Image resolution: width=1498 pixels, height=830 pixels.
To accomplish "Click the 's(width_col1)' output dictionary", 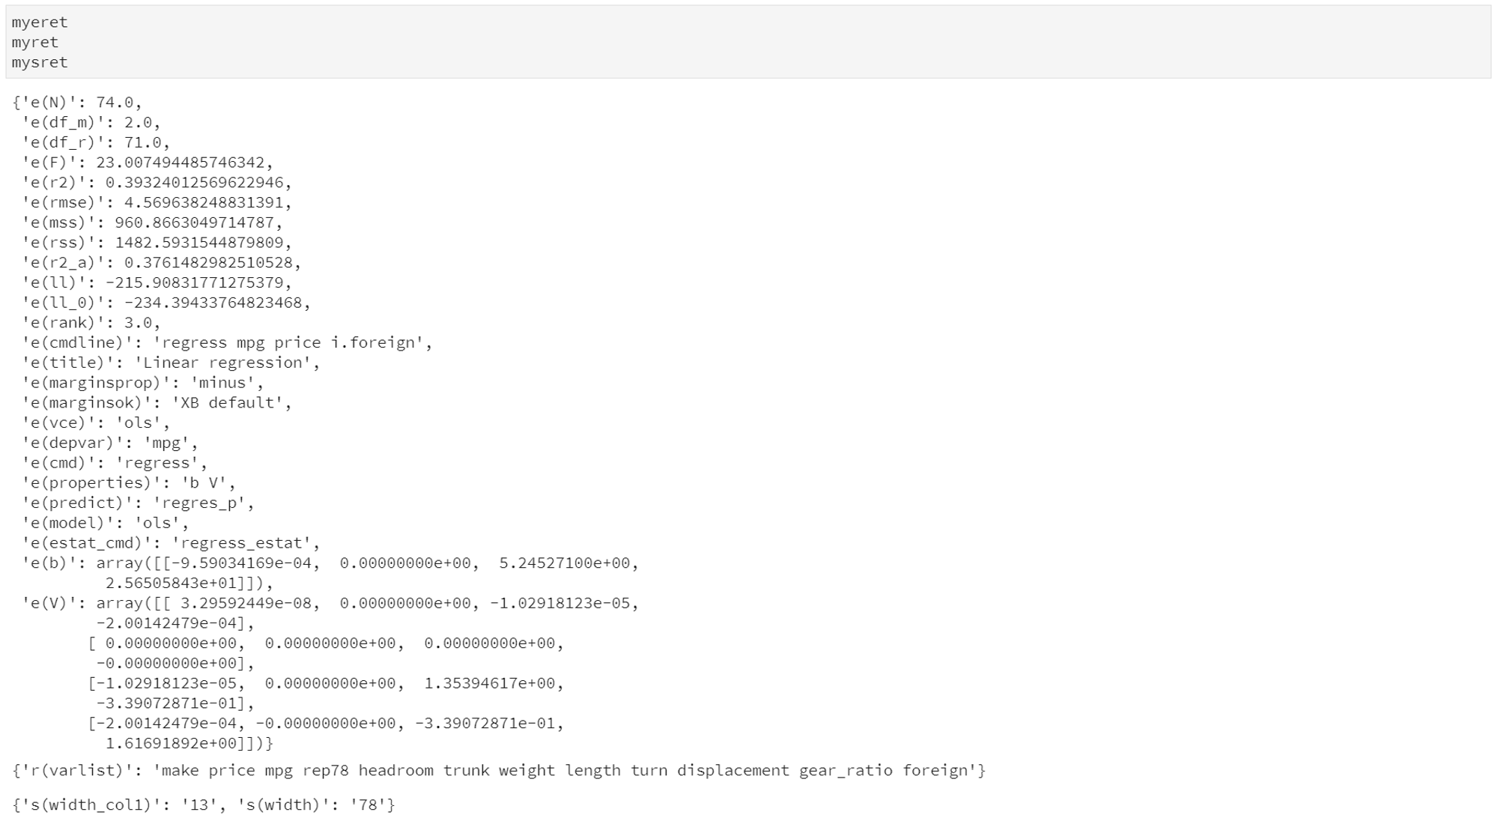I will [x=204, y=805].
